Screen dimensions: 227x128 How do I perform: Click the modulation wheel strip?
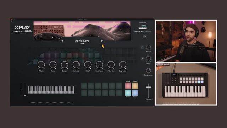coord(25,89)
